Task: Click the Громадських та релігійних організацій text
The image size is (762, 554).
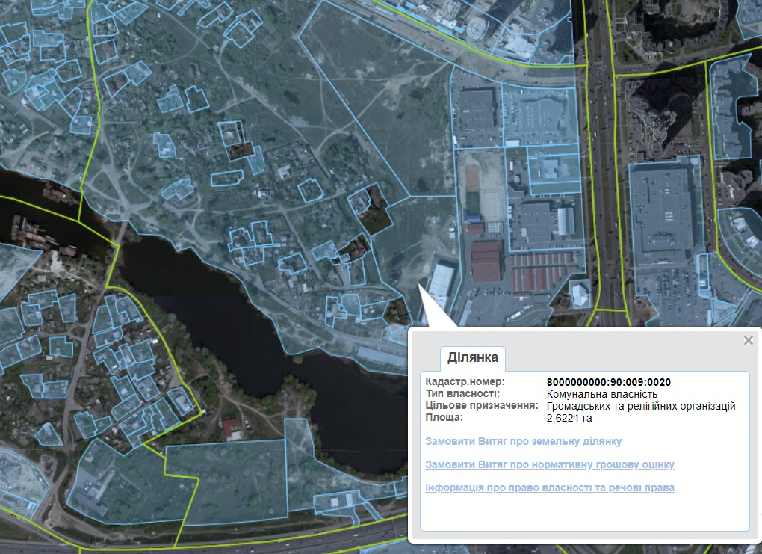Action: [x=641, y=406]
